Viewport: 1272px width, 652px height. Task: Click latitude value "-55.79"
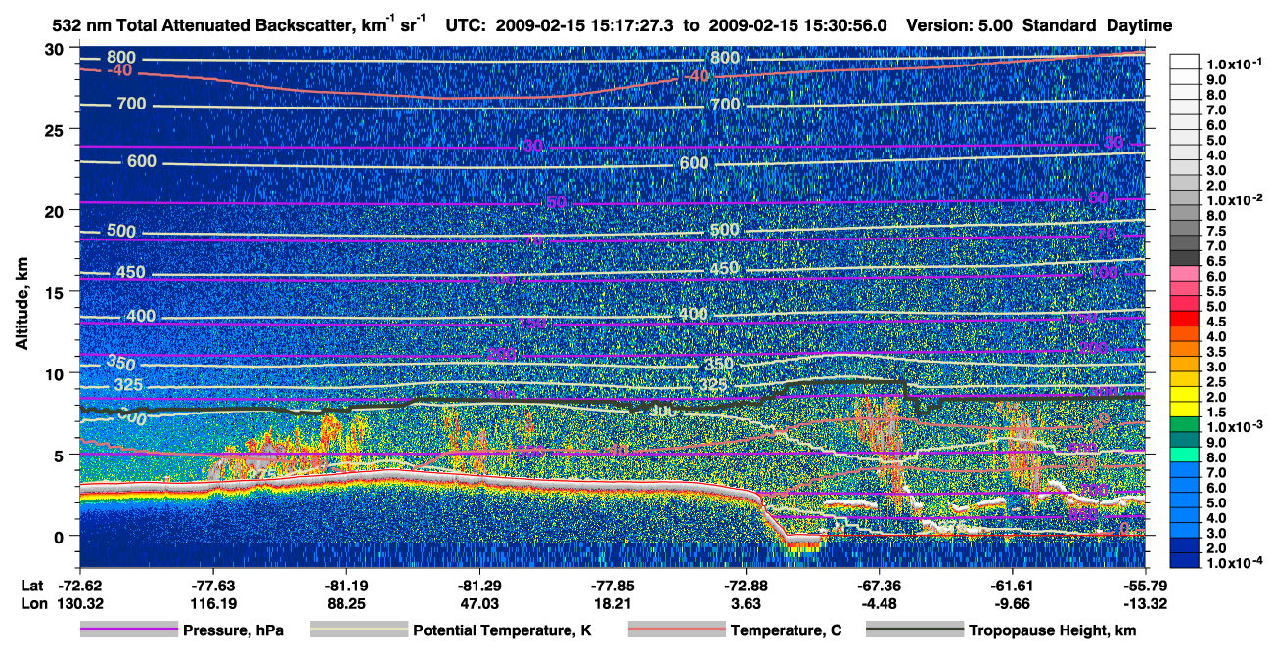1146,586
